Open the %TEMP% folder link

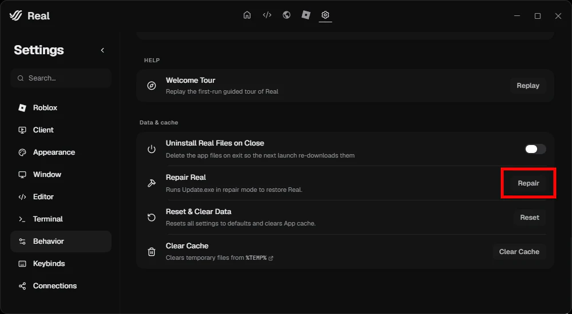tap(259, 257)
